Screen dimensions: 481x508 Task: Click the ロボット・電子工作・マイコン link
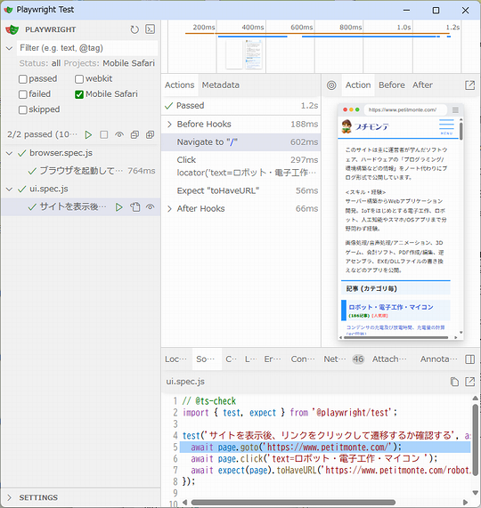click(390, 307)
